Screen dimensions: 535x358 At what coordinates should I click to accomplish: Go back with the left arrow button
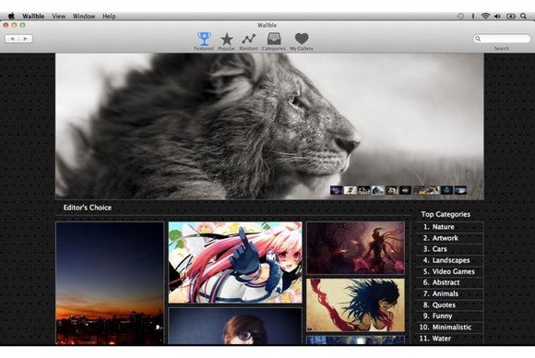click(12, 39)
